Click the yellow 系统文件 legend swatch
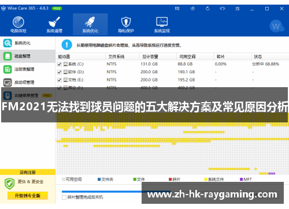The image size is (289, 209). pyautogui.click(x=206, y=180)
